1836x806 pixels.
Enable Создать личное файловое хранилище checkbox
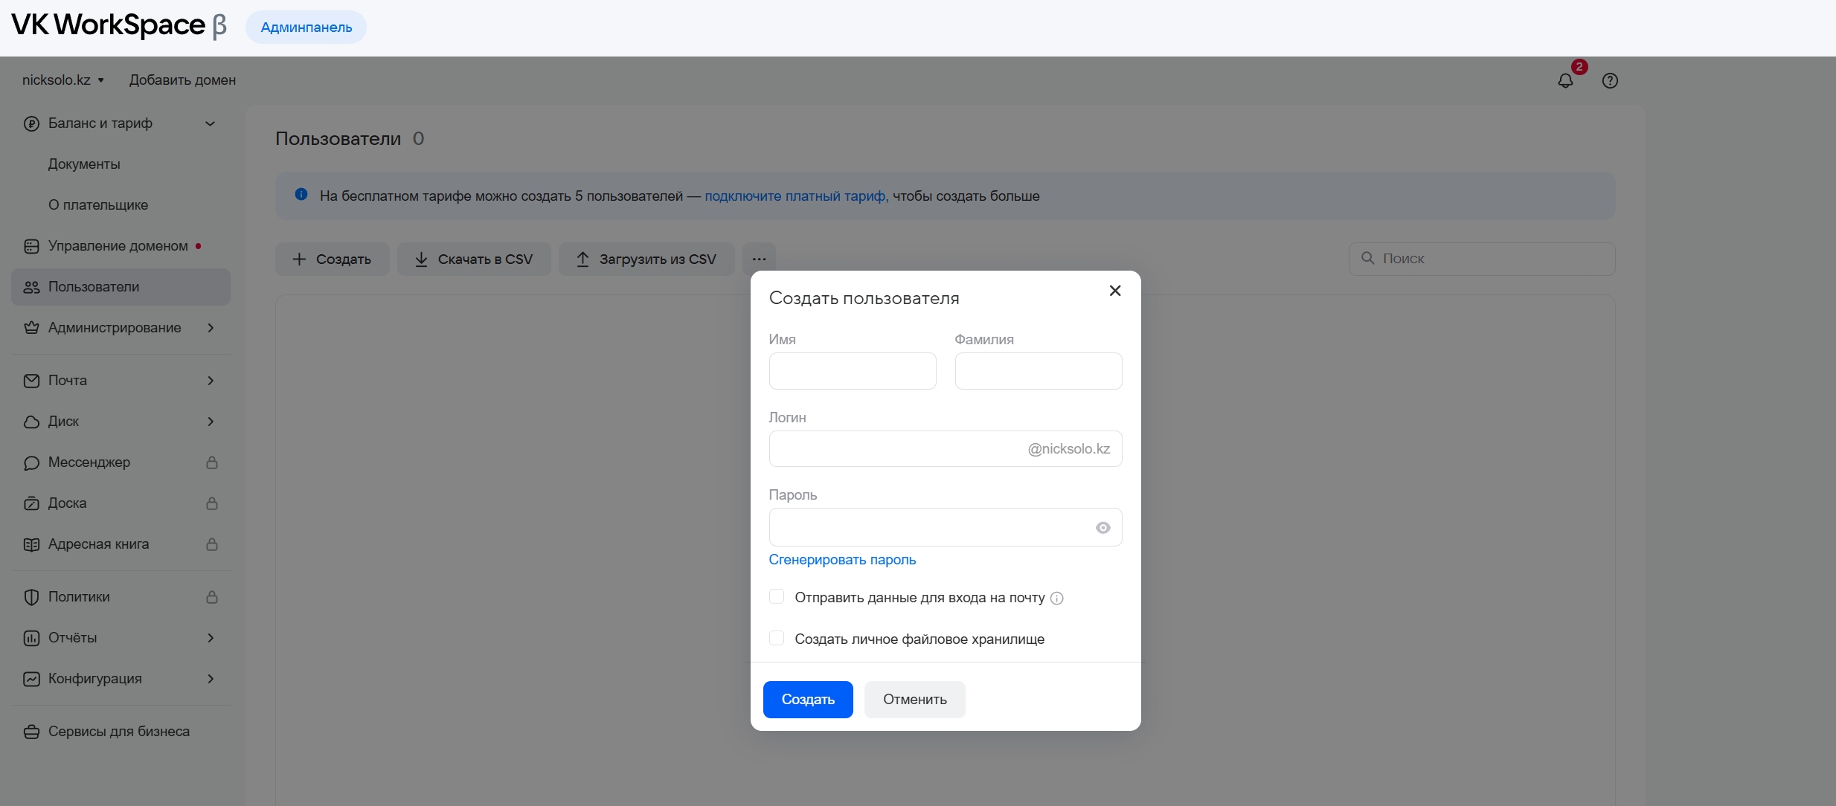point(777,638)
